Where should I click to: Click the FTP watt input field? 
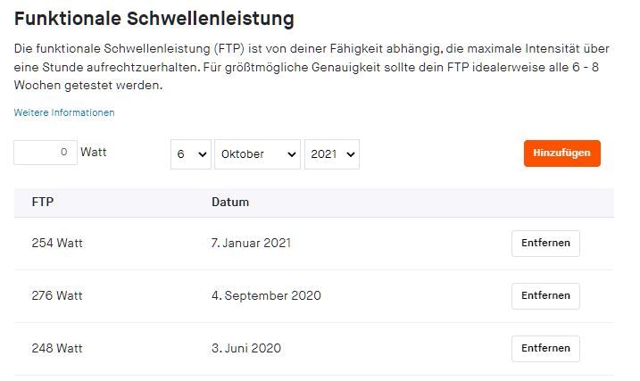tap(46, 153)
